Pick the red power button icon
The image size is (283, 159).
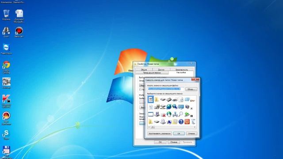[187, 122]
